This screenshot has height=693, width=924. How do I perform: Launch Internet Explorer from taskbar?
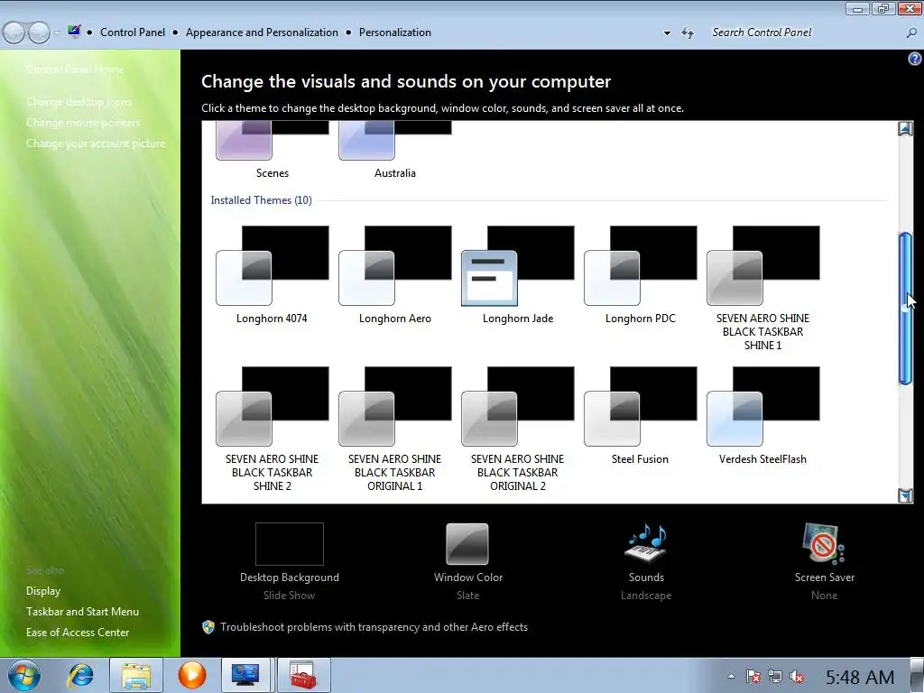80,675
